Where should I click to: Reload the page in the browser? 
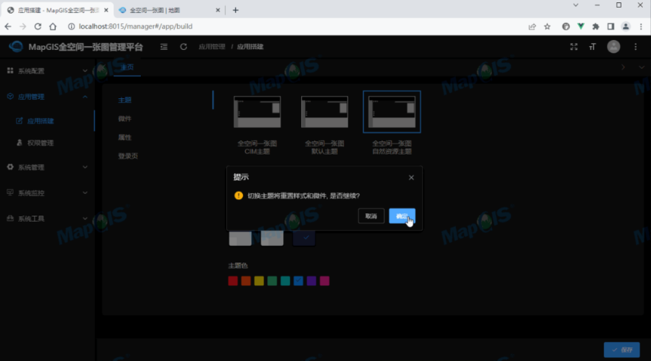click(x=38, y=26)
